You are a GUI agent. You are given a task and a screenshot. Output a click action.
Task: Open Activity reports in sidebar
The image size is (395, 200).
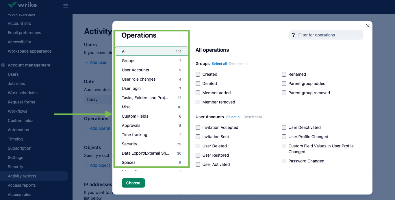click(x=34, y=176)
